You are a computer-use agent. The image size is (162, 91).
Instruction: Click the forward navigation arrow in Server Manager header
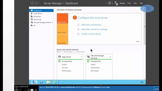(x=36, y=3)
